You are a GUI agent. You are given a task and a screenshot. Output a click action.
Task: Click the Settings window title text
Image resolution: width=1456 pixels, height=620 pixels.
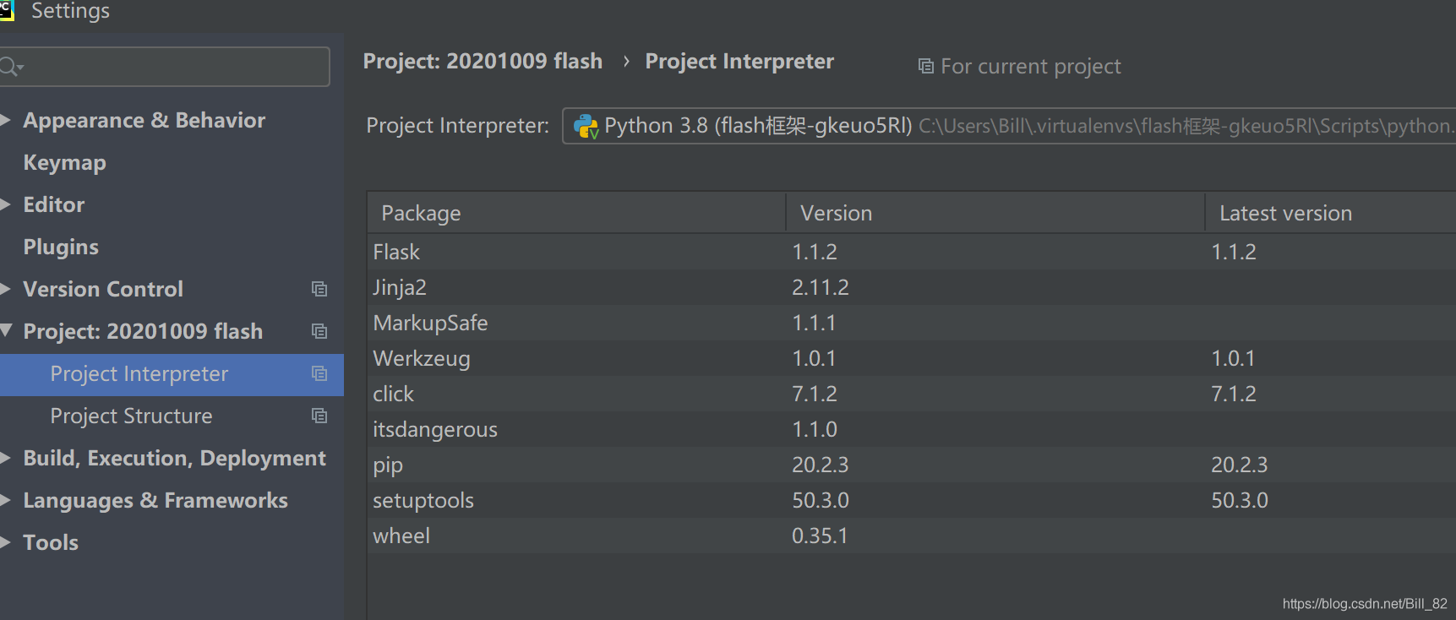point(70,11)
